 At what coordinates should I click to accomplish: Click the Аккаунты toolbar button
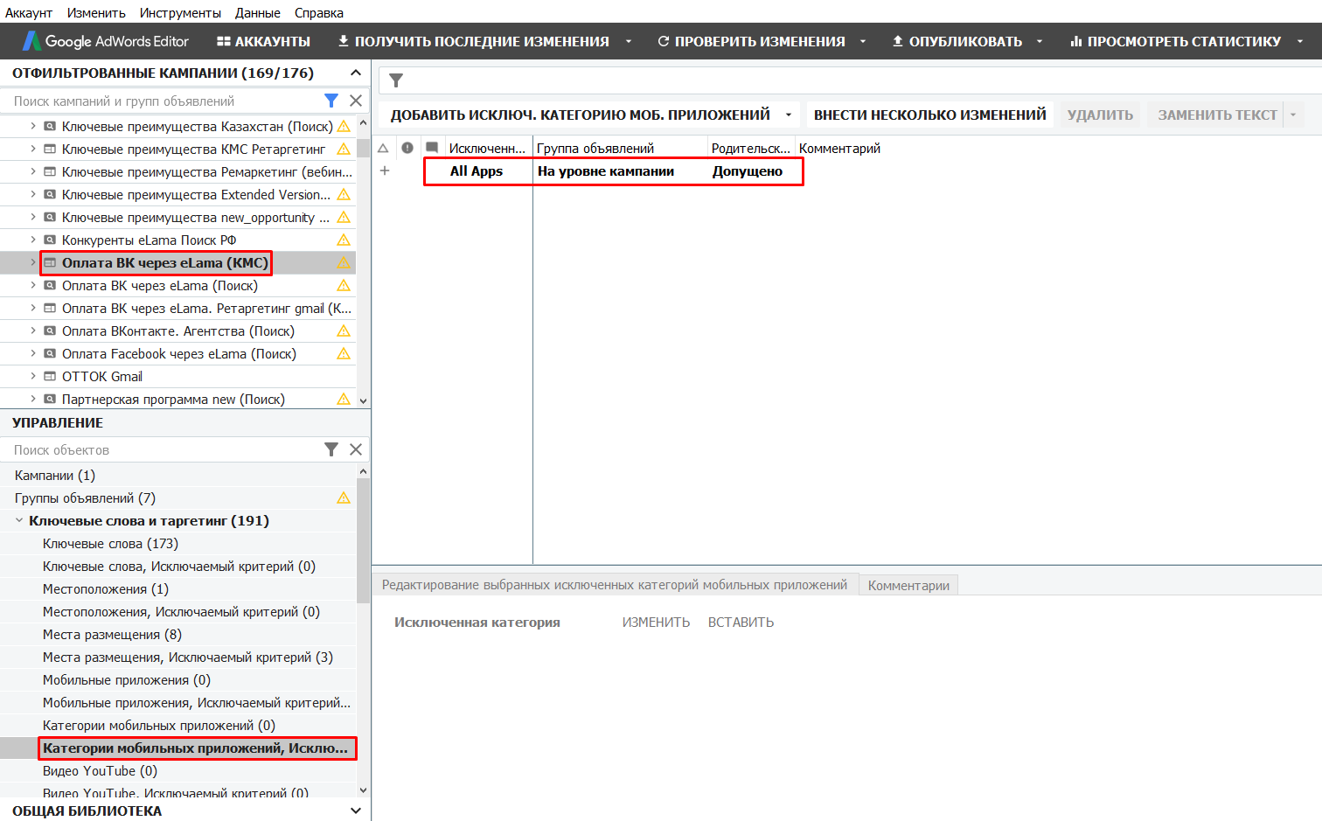[263, 41]
